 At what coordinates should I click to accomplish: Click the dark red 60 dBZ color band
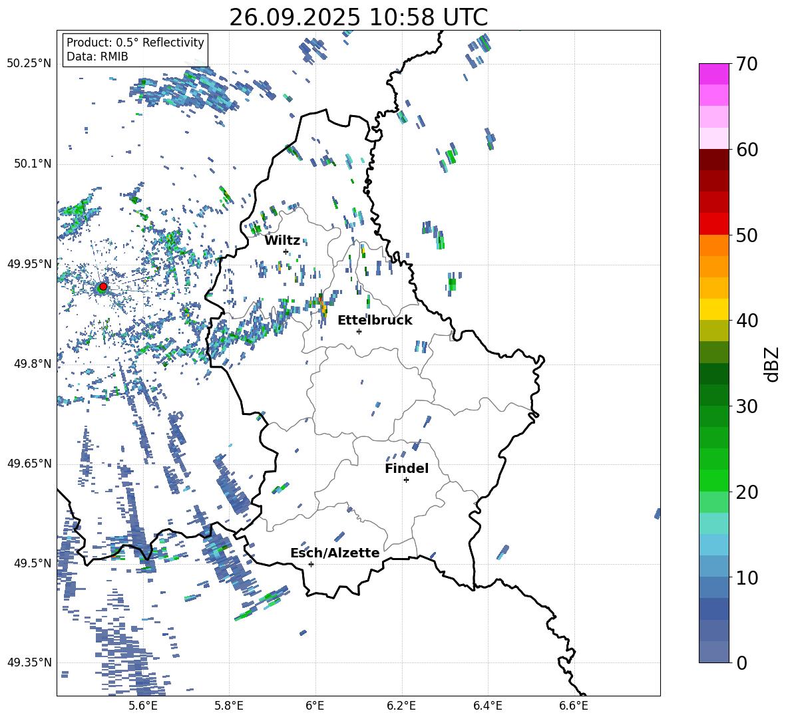713,160
